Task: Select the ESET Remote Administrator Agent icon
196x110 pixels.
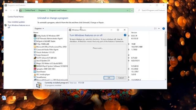Action: click(x=35, y=38)
